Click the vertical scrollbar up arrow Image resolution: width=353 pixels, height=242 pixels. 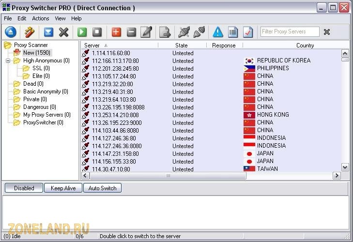tap(345, 54)
